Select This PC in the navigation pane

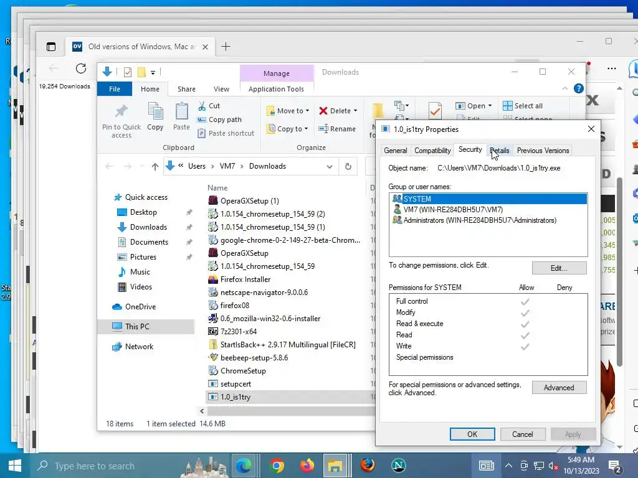137,326
